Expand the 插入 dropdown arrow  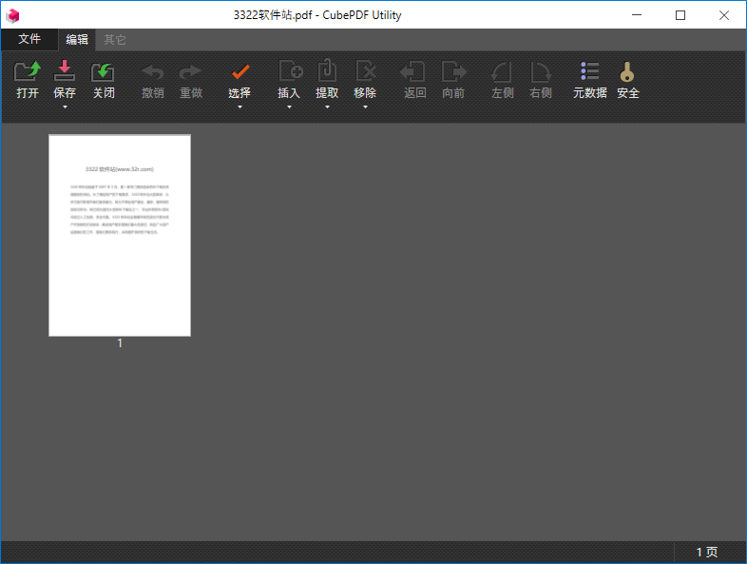pyautogui.click(x=289, y=107)
